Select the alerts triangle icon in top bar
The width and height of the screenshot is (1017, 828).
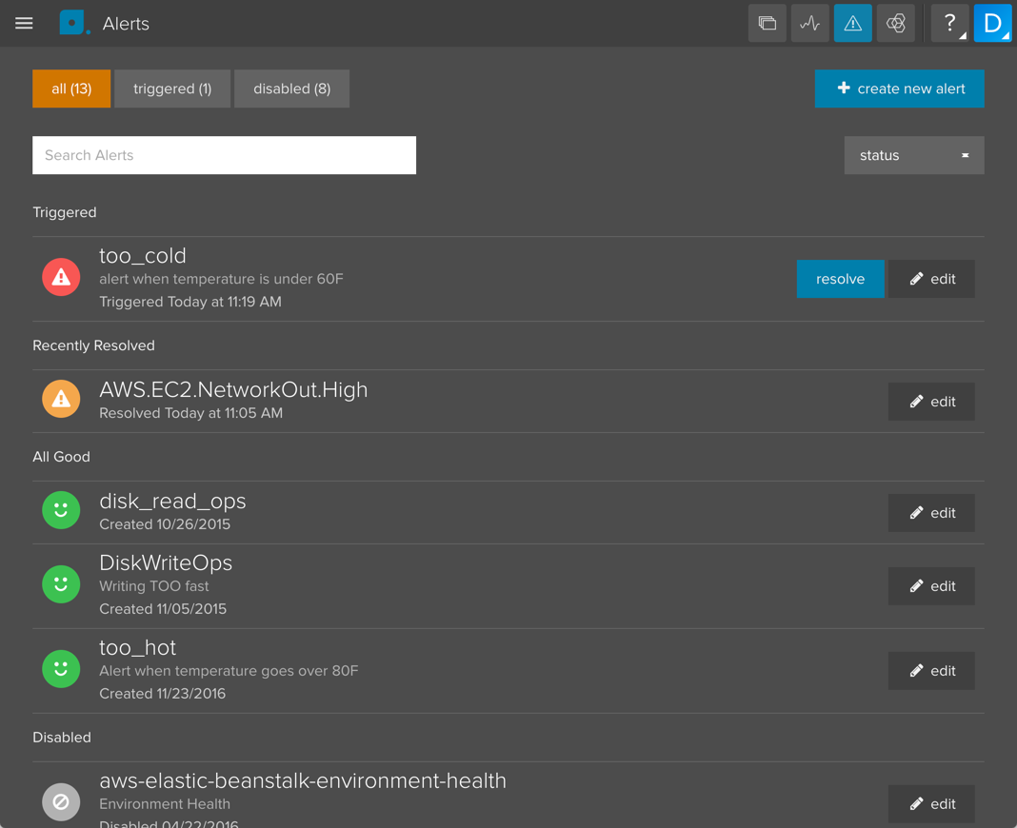tap(852, 24)
